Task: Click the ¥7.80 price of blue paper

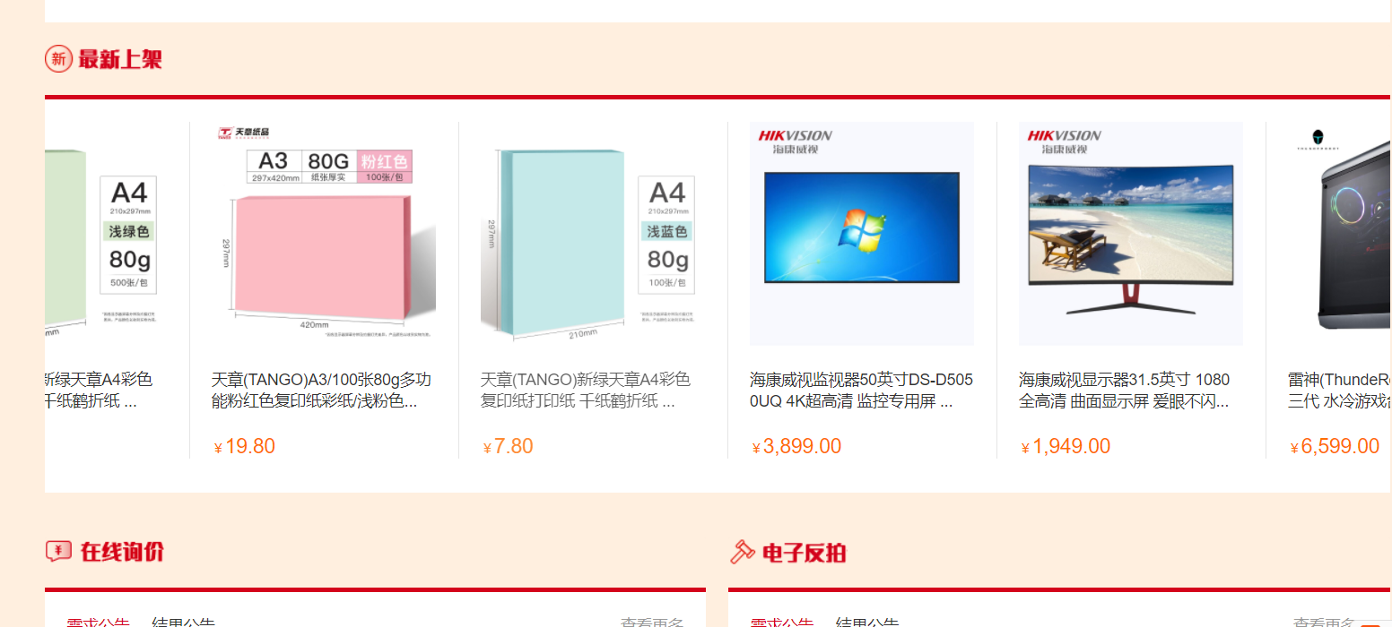Action: click(x=508, y=446)
